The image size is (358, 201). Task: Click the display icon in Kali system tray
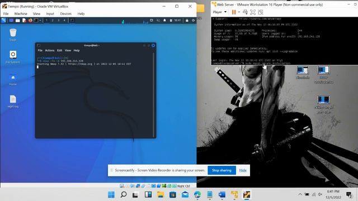(x=152, y=21)
